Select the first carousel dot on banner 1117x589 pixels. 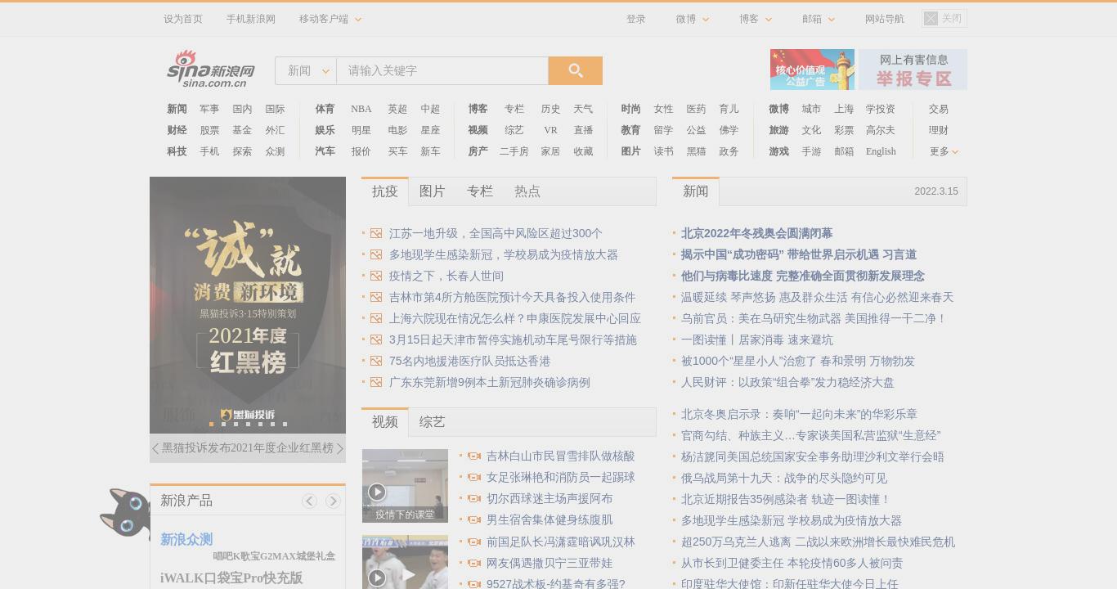click(211, 424)
